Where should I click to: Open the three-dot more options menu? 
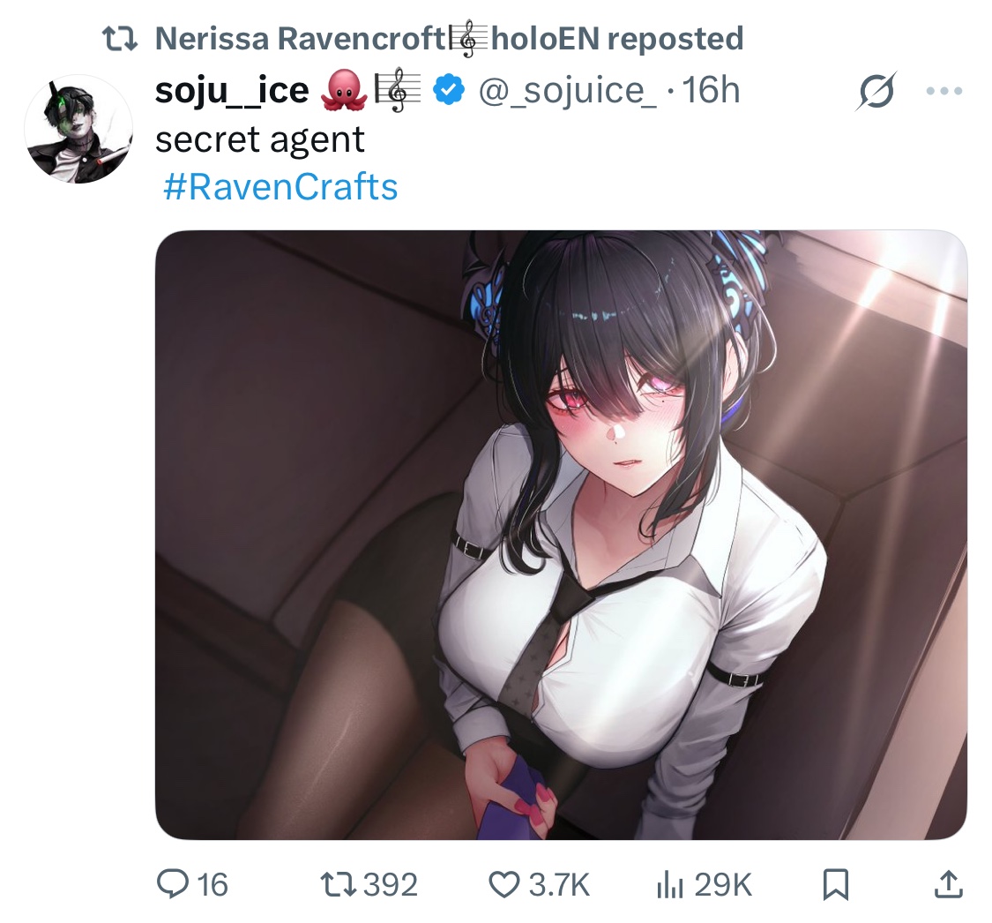click(x=944, y=91)
